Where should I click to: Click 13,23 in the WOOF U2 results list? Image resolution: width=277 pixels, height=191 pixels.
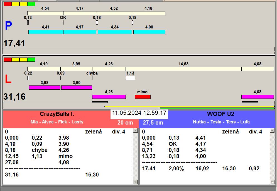[149, 156]
